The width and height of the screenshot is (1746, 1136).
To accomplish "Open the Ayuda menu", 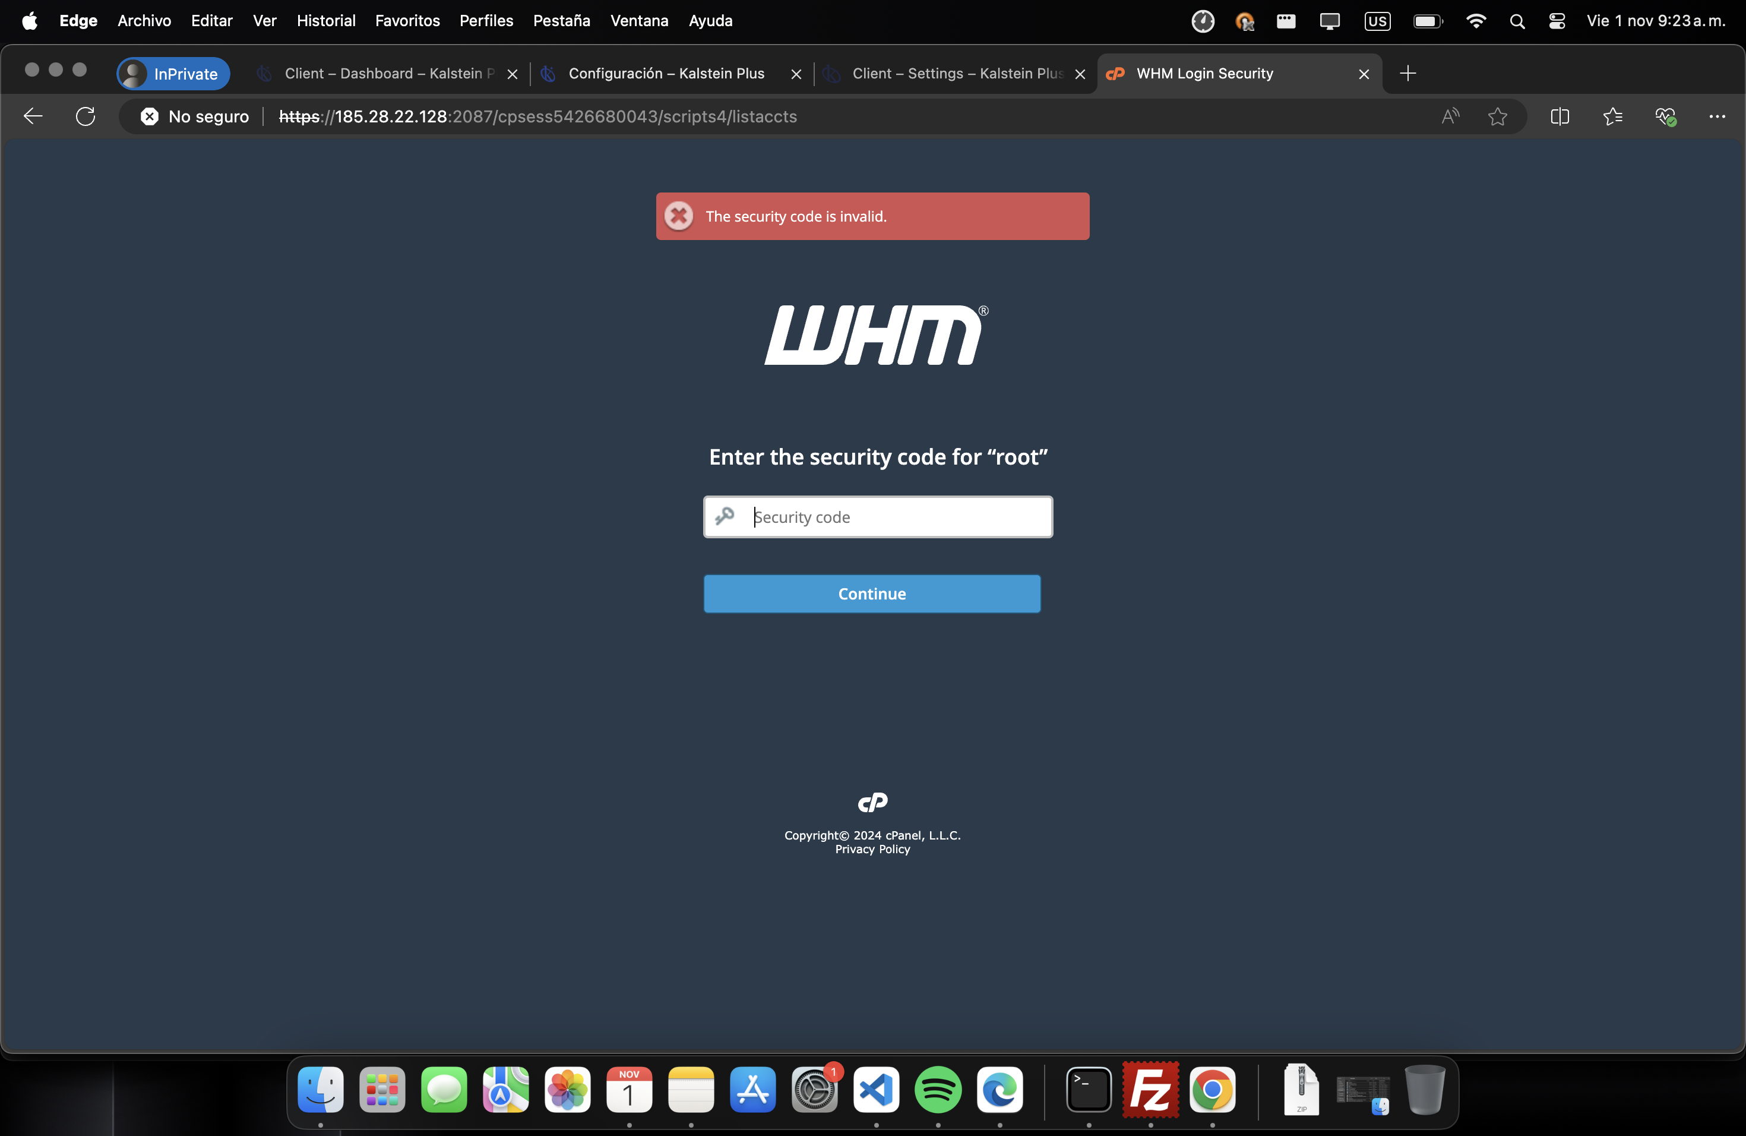I will 710,21.
